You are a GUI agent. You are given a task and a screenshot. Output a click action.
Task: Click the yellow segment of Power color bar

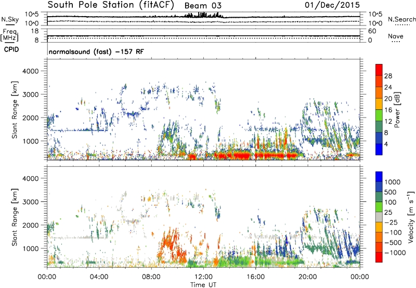point(379,104)
